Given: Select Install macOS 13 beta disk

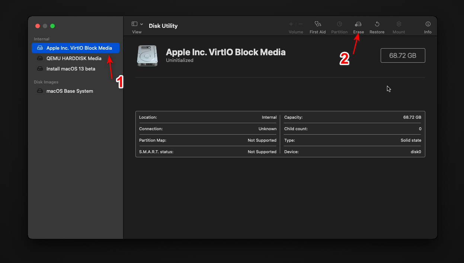Looking at the screenshot, I should pyautogui.click(x=71, y=69).
